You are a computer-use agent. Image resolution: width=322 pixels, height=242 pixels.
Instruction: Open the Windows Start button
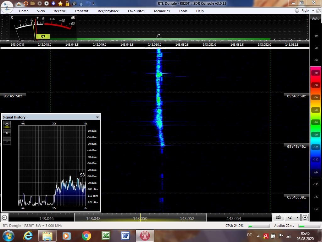[8, 236]
